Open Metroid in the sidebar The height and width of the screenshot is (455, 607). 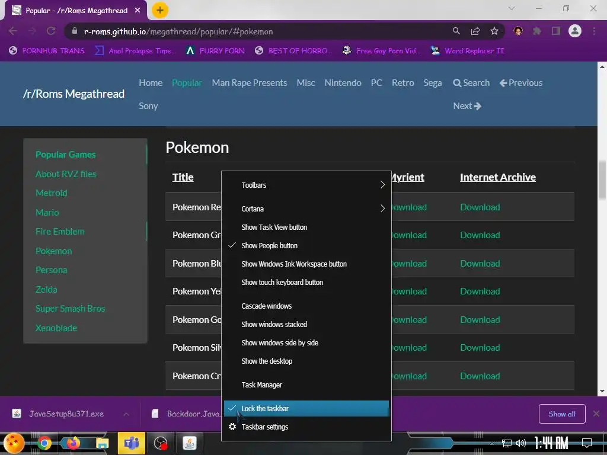tap(52, 193)
